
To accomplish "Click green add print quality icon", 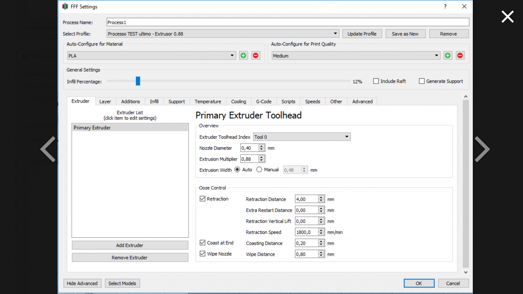I will click(x=448, y=56).
